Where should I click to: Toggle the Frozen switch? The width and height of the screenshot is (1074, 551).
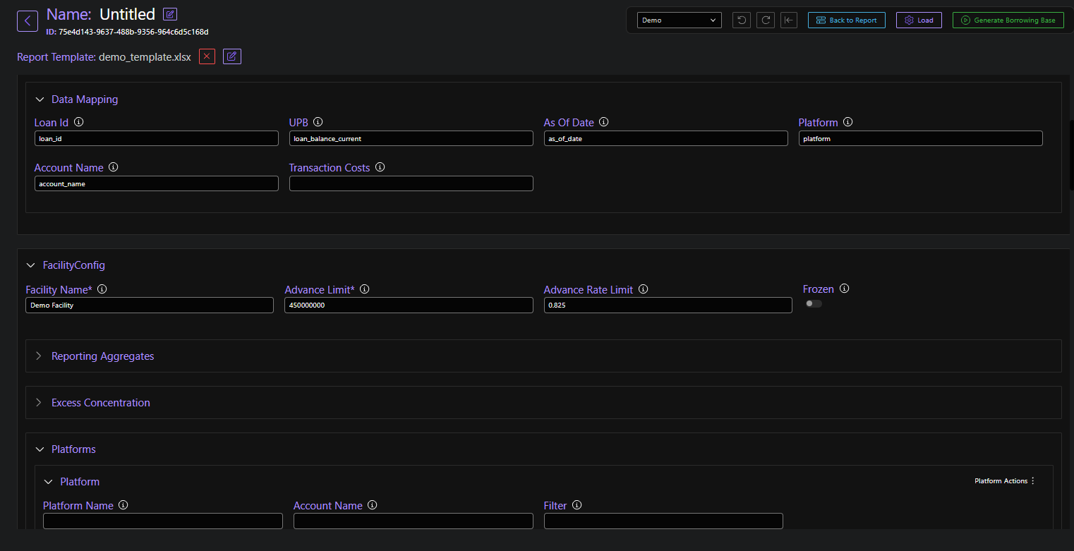(814, 303)
